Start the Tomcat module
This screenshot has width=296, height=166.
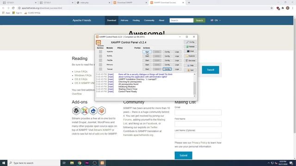click(147, 69)
